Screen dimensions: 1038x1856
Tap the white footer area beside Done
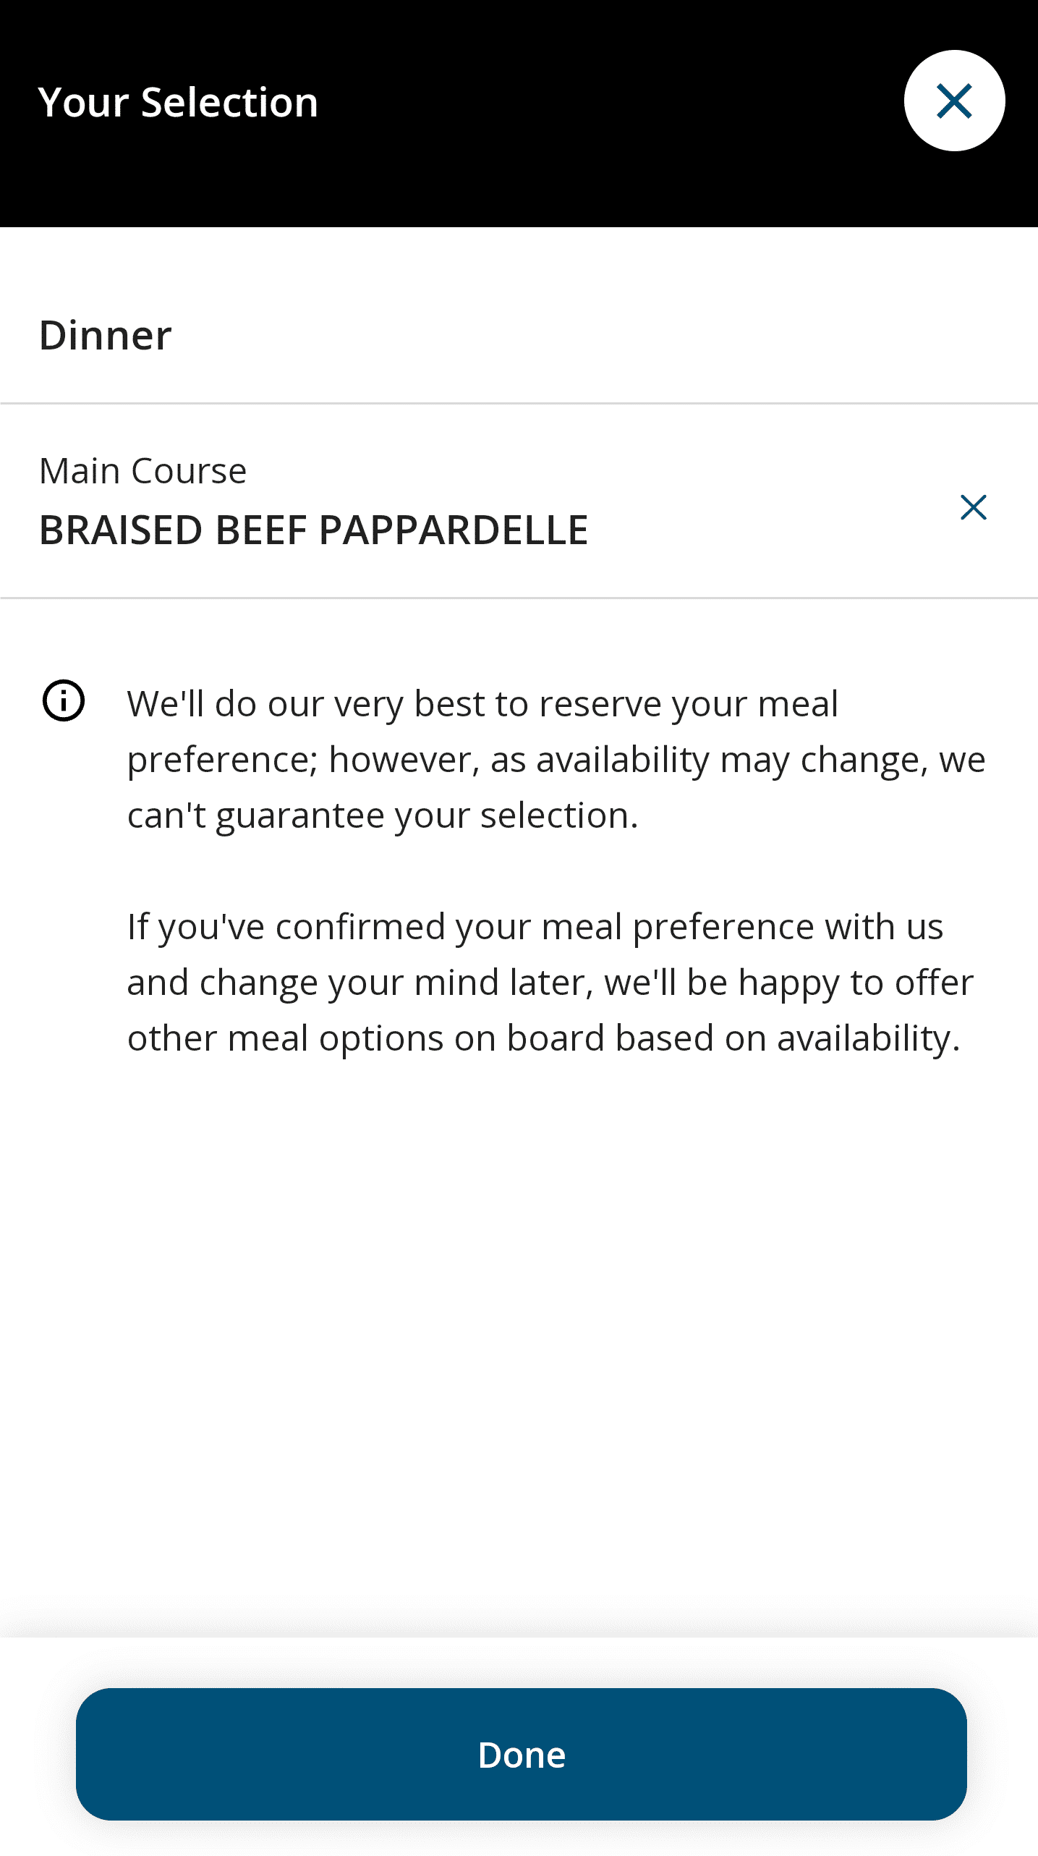click(36, 1755)
